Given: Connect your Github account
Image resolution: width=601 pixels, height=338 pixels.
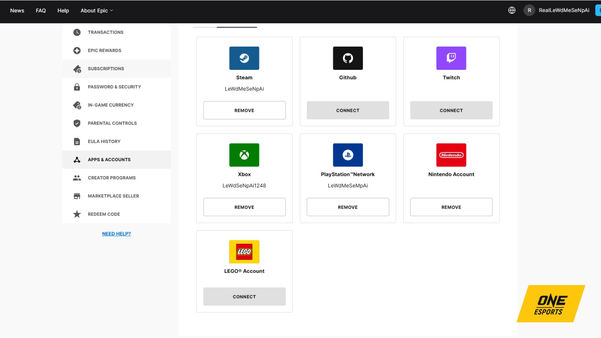Looking at the screenshot, I should (x=347, y=110).
